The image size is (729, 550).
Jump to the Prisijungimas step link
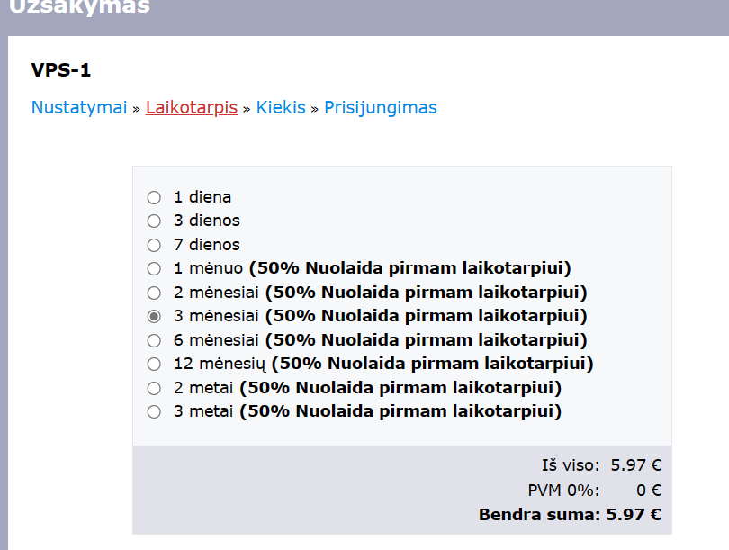pyautogui.click(x=381, y=107)
